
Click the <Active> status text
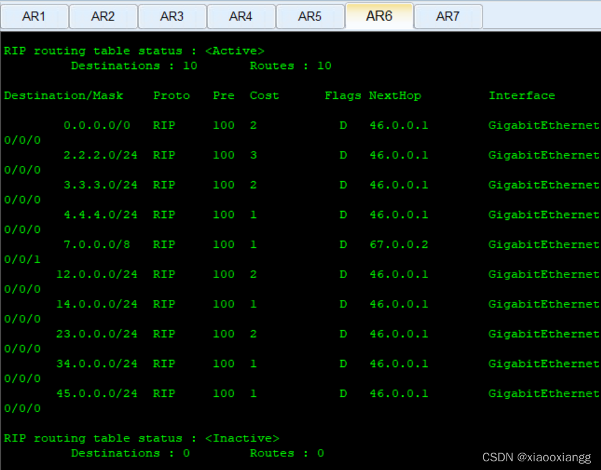pos(235,51)
